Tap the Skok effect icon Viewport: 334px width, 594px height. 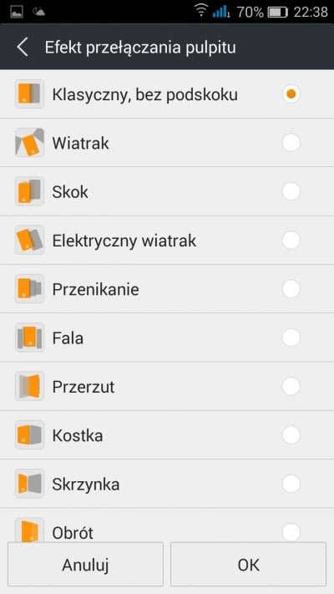29,191
